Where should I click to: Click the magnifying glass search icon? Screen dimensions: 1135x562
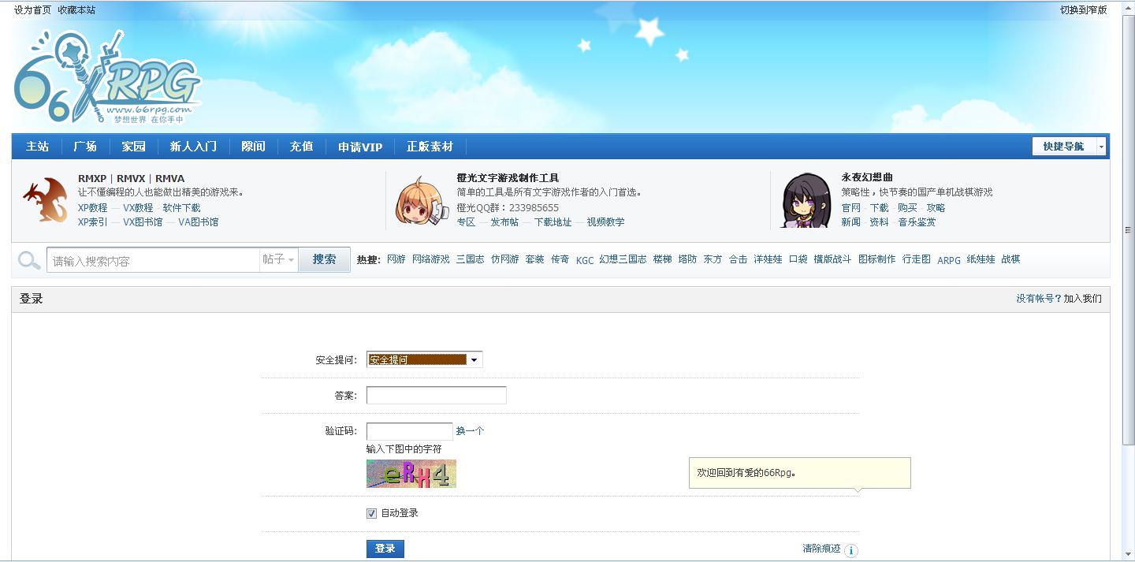tap(29, 260)
